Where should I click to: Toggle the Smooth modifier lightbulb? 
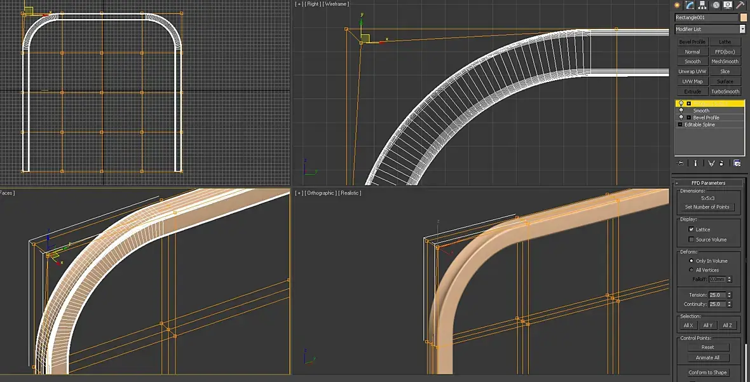(681, 111)
